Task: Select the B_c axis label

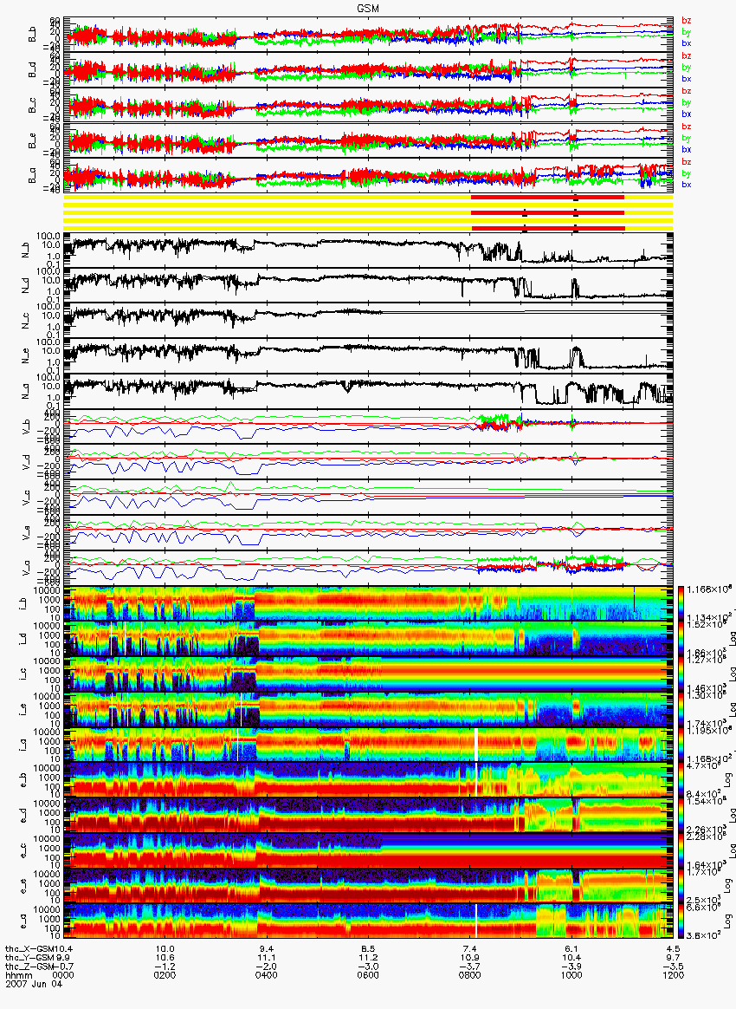Action: [32, 106]
